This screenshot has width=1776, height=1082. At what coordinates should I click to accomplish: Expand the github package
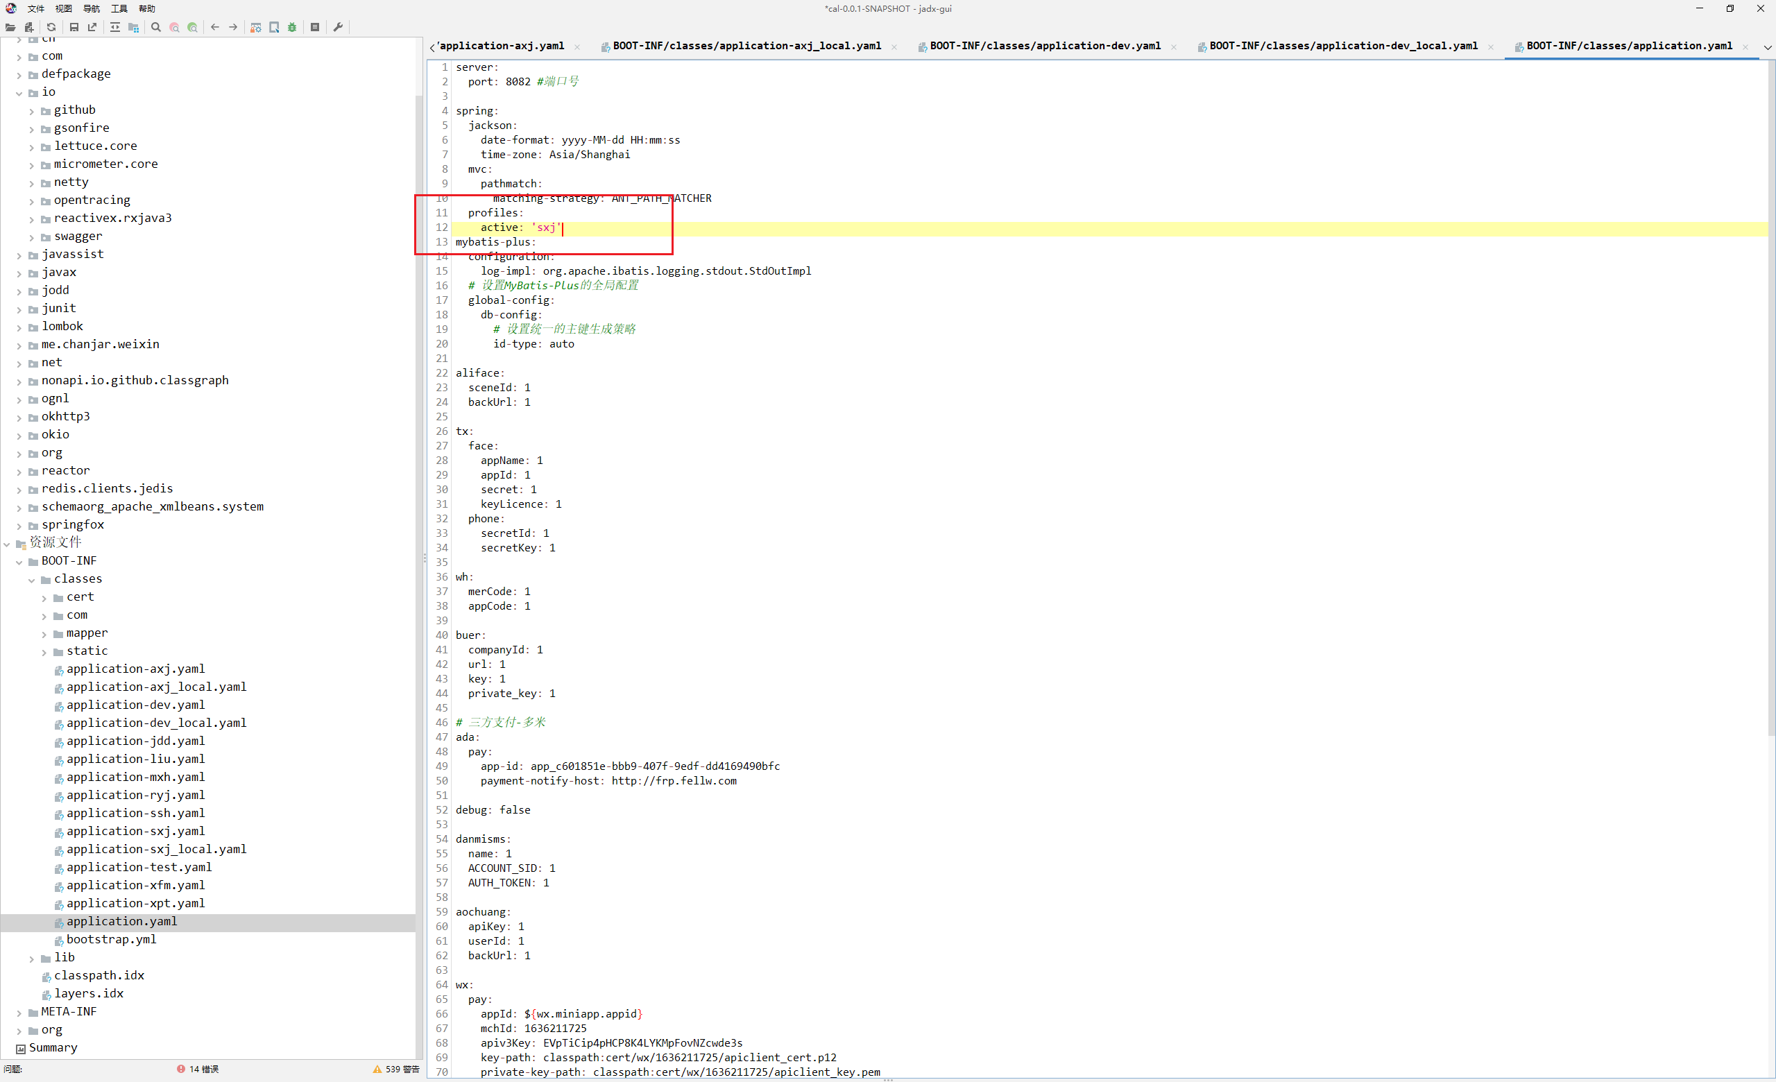click(x=32, y=111)
